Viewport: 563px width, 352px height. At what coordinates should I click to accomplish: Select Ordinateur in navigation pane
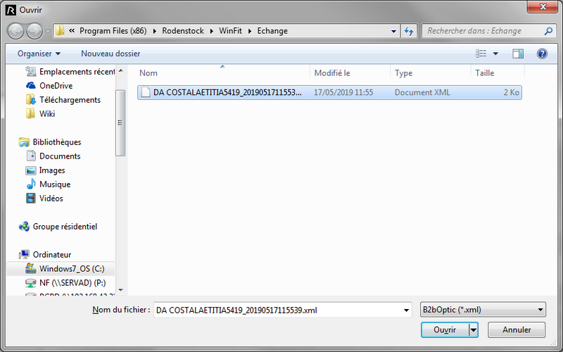click(45, 254)
